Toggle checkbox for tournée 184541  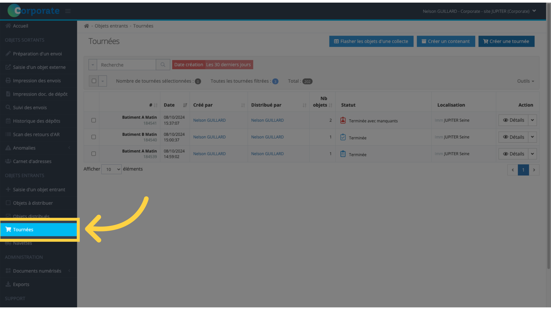coord(94,120)
